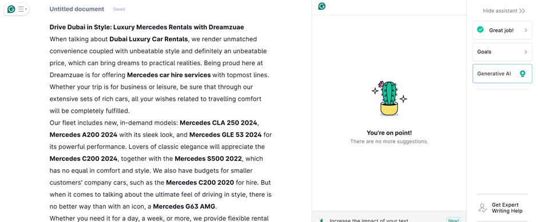Viewport: 538px width, 222px height.
Task: Click the Grammarly logo in assistant panel
Action: [x=322, y=6]
